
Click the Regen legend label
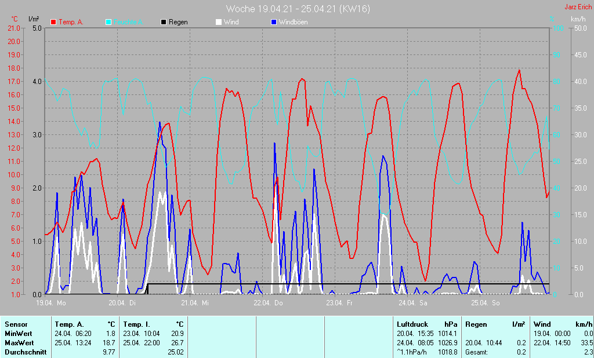178,22
